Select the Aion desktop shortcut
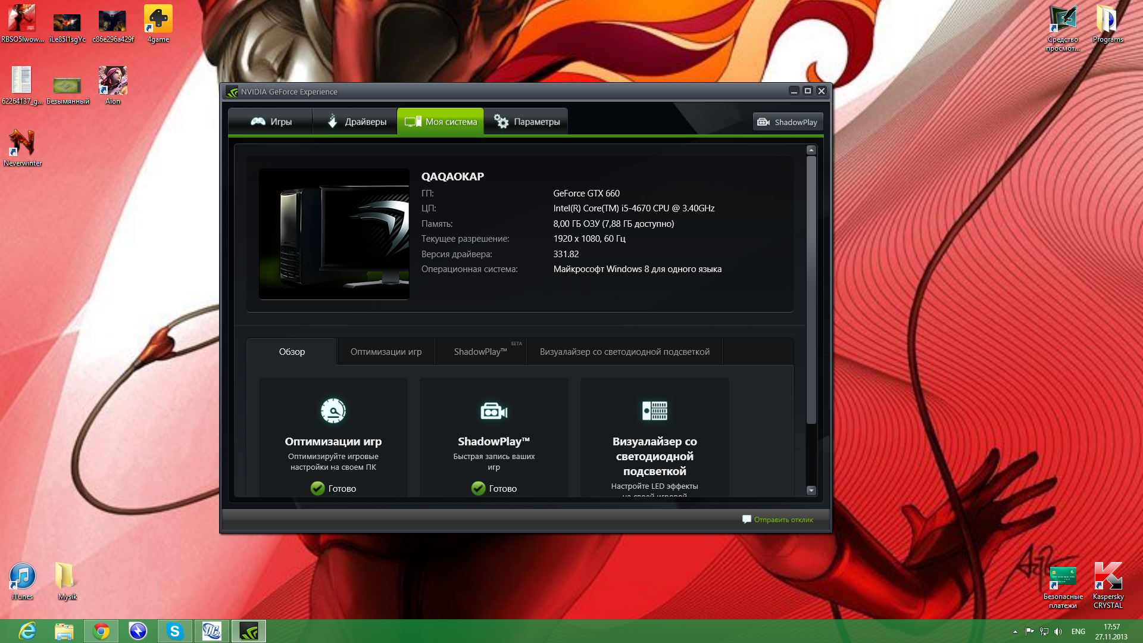Viewport: 1143px width, 643px height. pos(113,86)
